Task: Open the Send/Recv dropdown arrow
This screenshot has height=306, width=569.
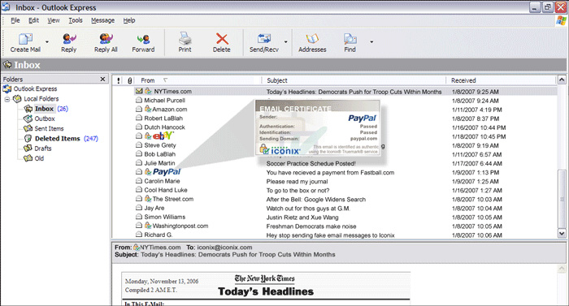Action: pos(285,42)
